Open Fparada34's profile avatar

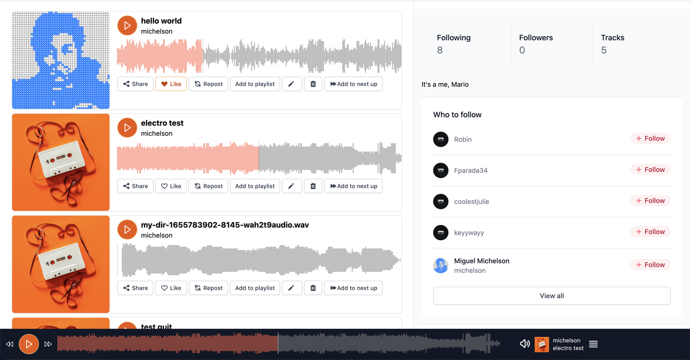pyautogui.click(x=441, y=170)
